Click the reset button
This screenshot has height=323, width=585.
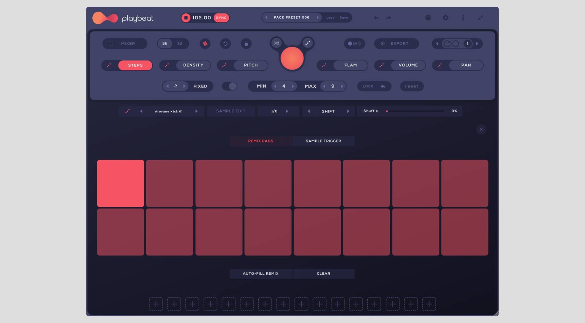[412, 86]
